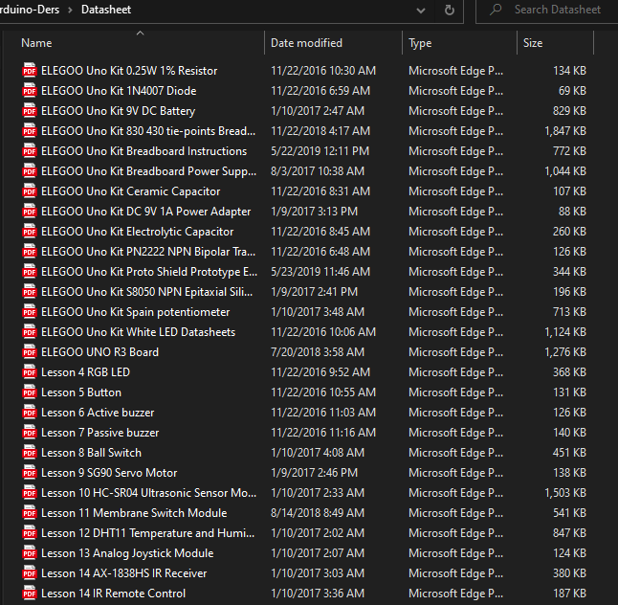Image resolution: width=618 pixels, height=605 pixels.
Task: Click the Datasheet breadcrumb segment
Action: click(106, 10)
